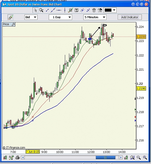This screenshot has width=151, height=164.
Task: Select the dashed diagonal line tool
Action: (88, 10)
